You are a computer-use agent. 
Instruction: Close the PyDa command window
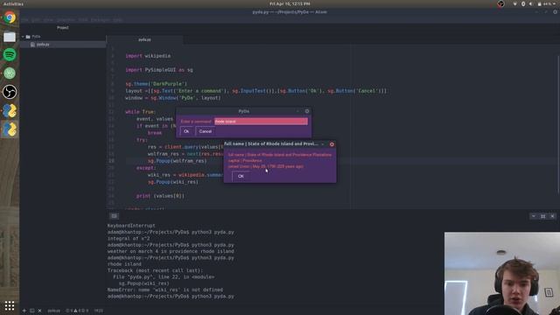[x=307, y=111]
